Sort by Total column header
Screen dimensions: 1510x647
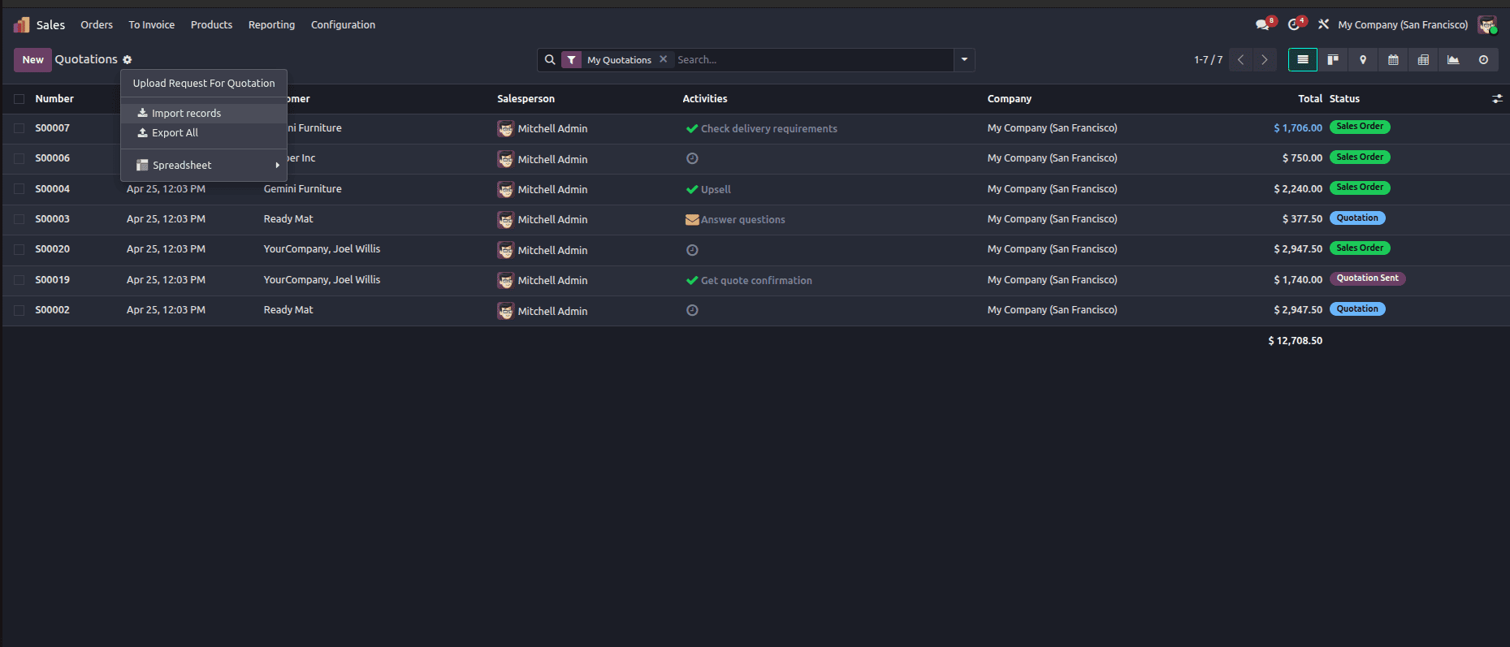click(1309, 99)
